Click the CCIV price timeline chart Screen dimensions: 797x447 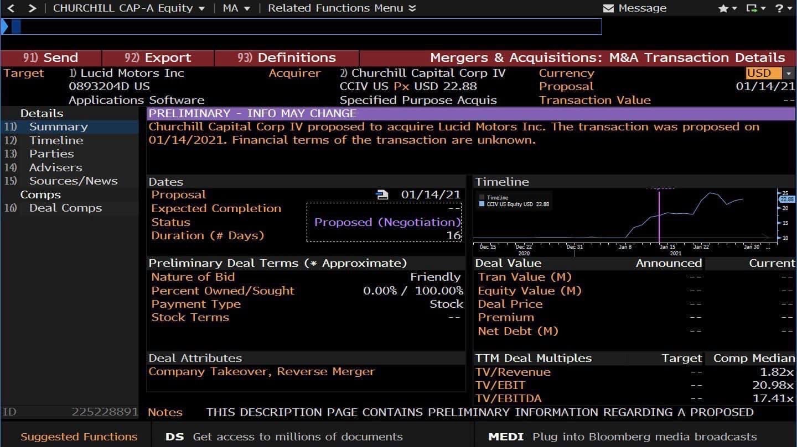click(625, 216)
